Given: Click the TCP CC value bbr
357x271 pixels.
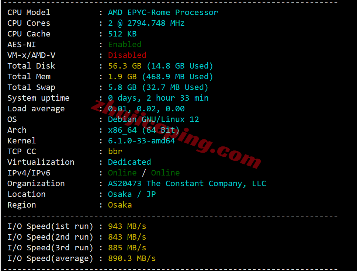Looking at the screenshot, I should click(x=115, y=152).
